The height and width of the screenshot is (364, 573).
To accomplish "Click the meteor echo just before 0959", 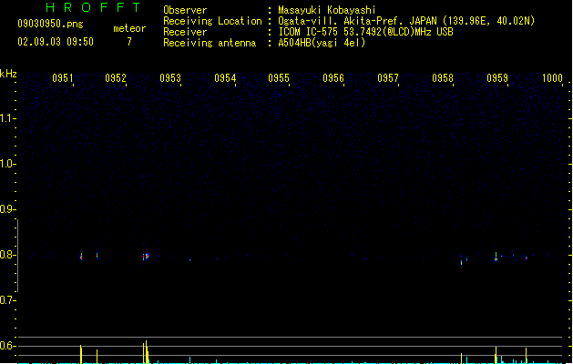I will coord(496,258).
